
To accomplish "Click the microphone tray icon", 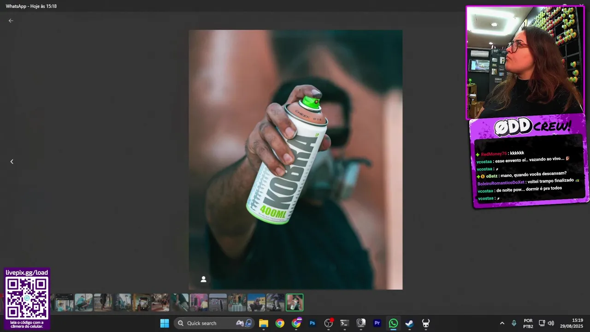I will [514, 323].
